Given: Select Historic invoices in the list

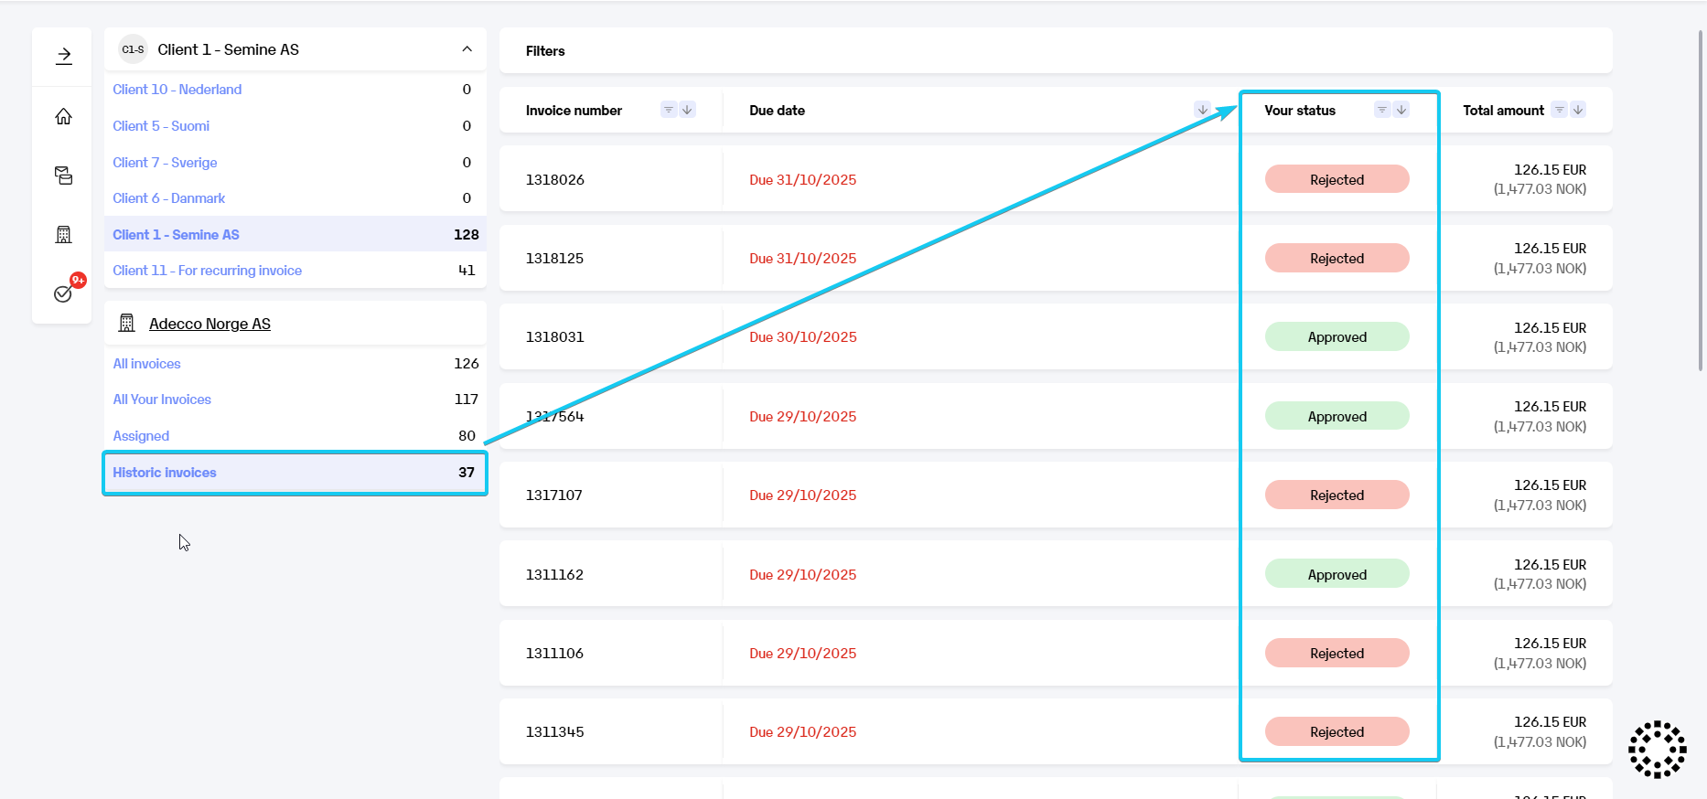Looking at the screenshot, I should (x=165, y=473).
